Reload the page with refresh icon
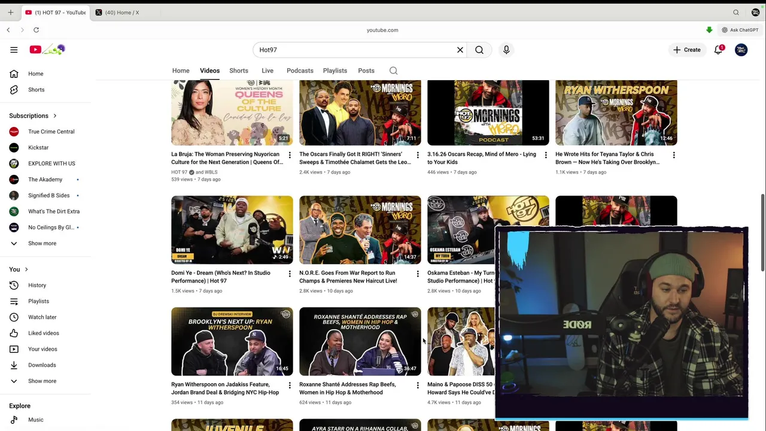 click(37, 30)
